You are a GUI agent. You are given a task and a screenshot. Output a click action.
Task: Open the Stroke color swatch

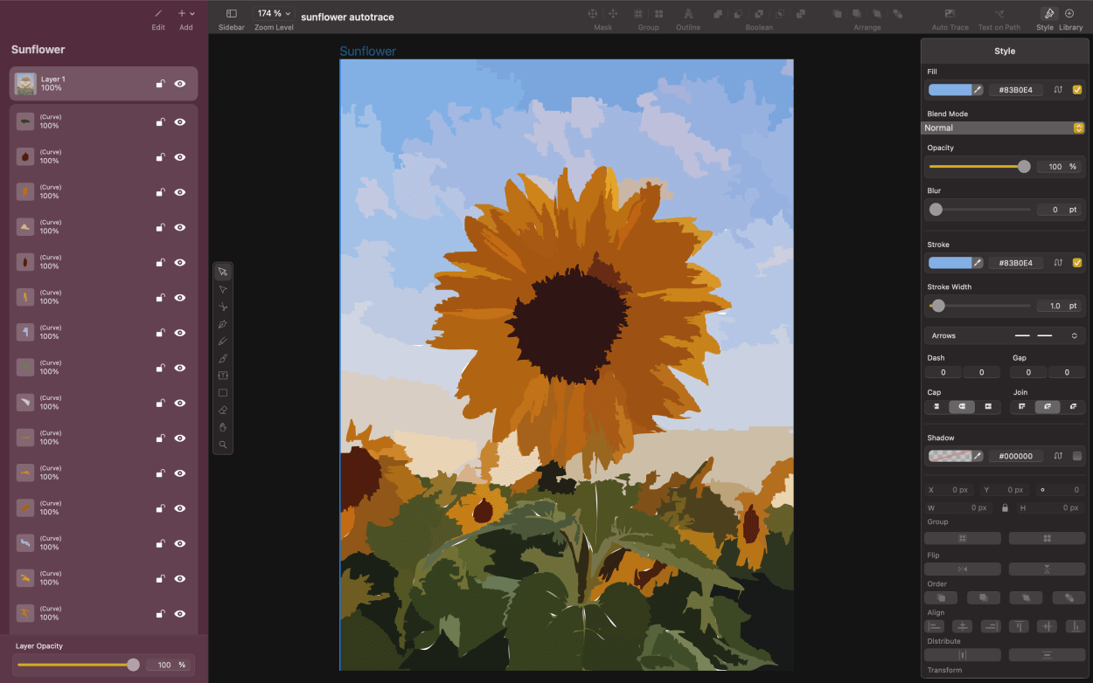[950, 263]
